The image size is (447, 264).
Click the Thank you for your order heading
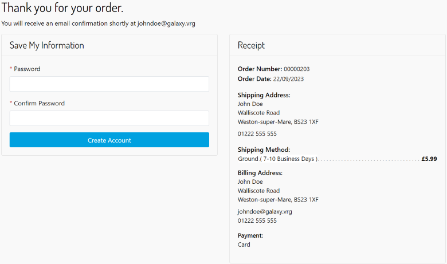62,9
